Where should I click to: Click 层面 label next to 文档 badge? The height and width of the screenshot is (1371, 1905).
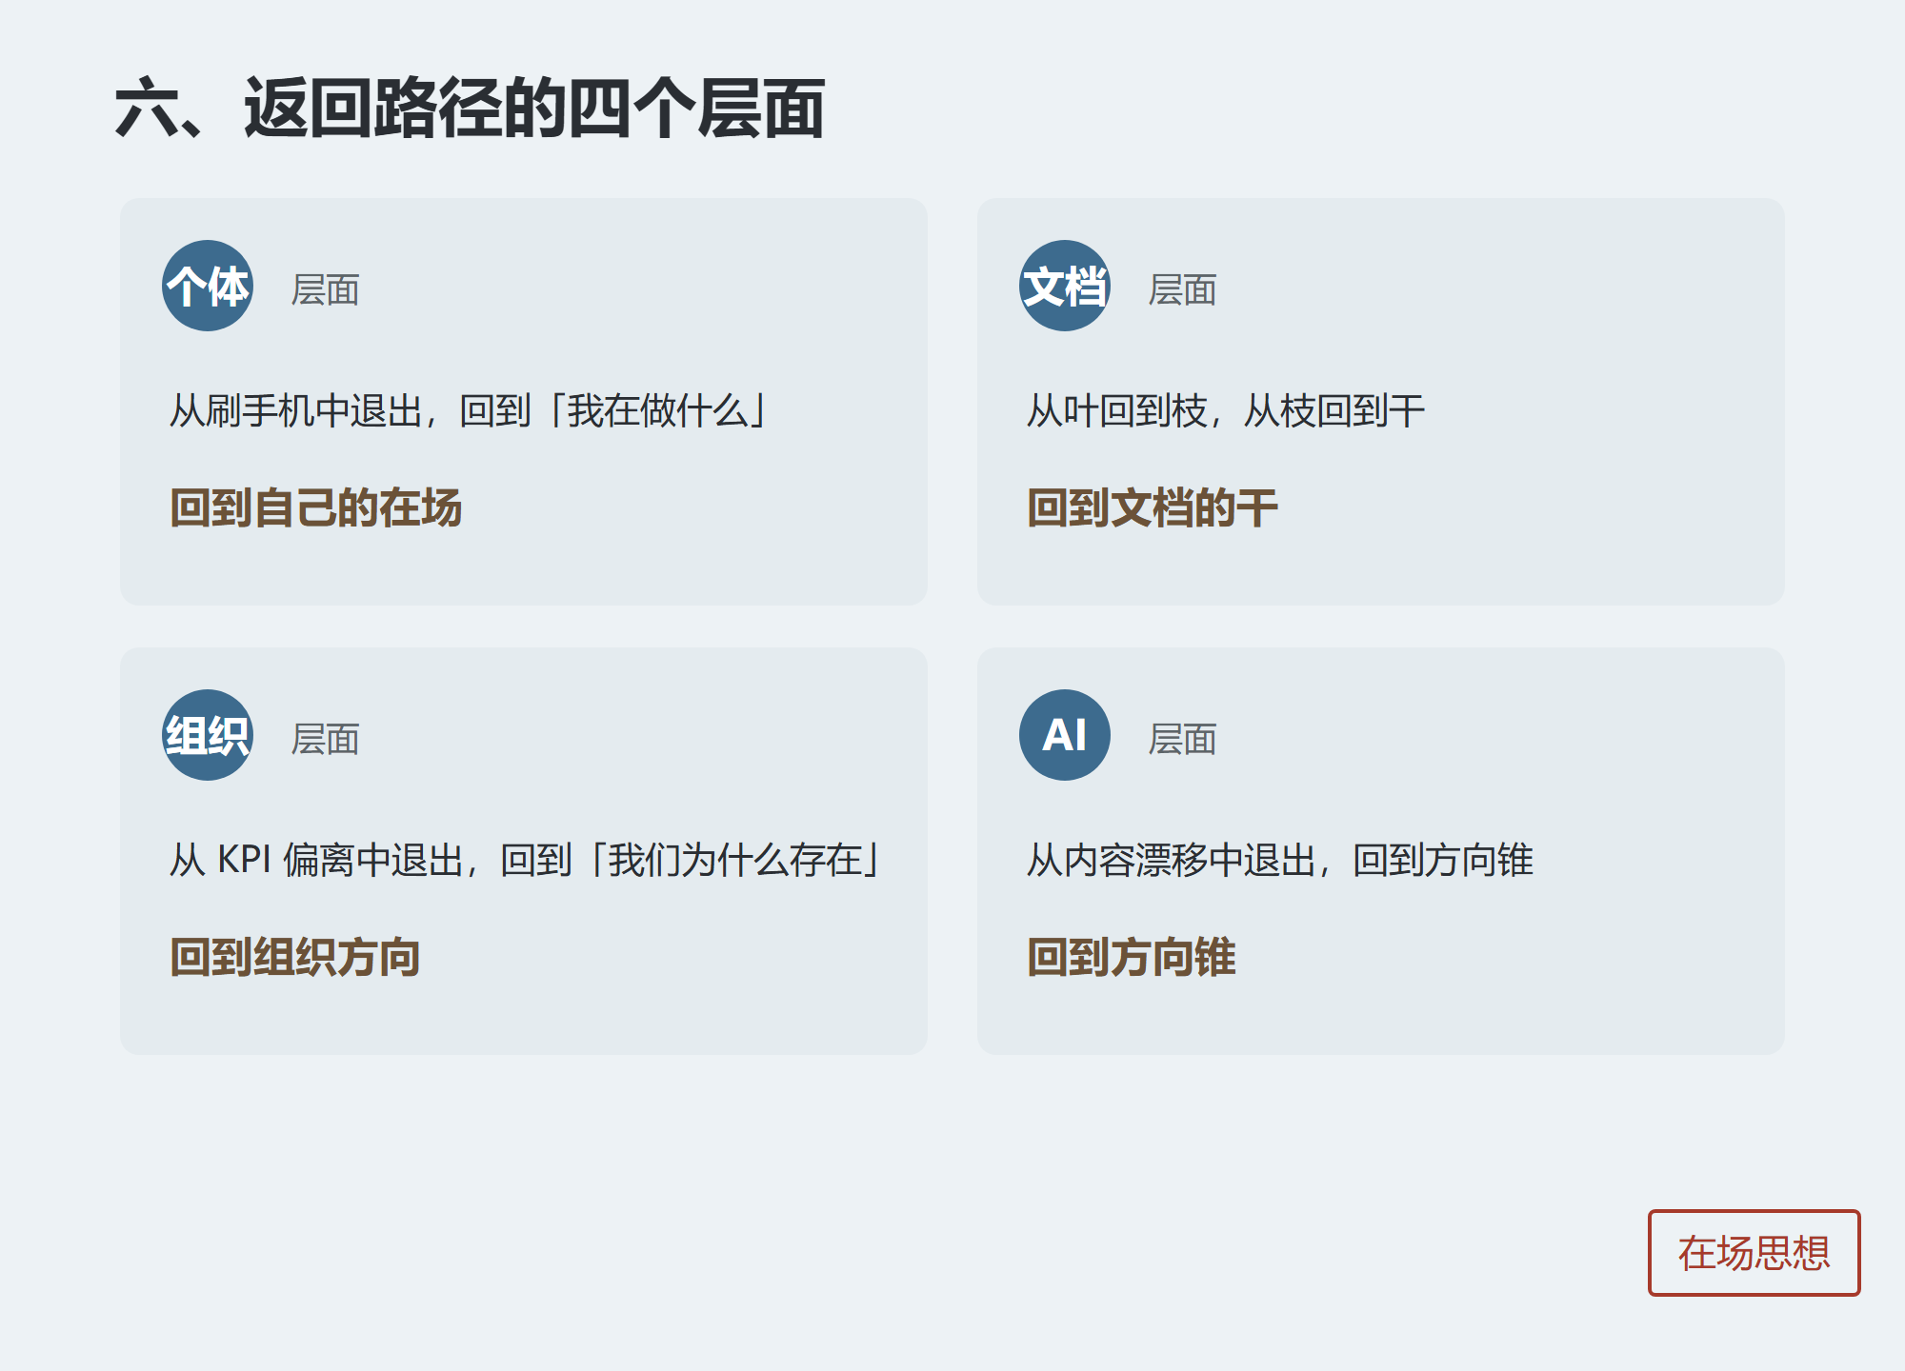tap(1183, 289)
